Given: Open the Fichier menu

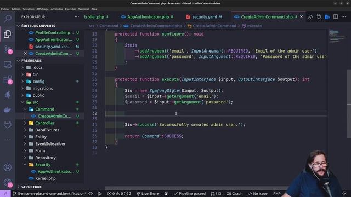Looking at the screenshot, I should [5, 9].
